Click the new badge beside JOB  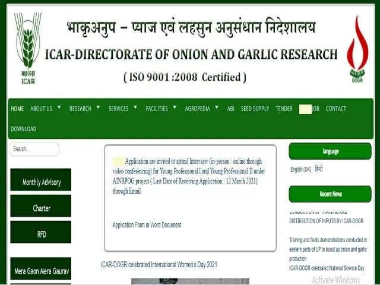point(305,109)
